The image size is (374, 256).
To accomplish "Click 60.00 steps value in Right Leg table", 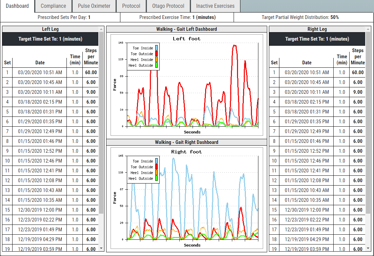I will click(x=358, y=72).
